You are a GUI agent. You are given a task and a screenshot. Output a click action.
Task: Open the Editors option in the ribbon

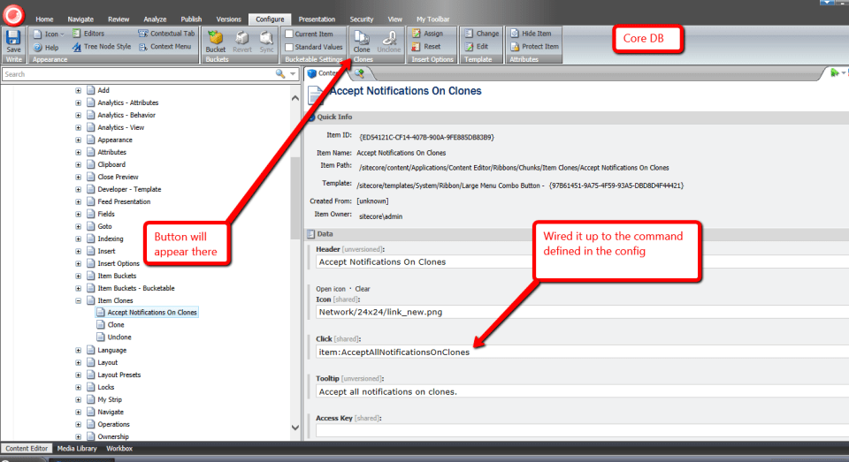[x=93, y=34]
